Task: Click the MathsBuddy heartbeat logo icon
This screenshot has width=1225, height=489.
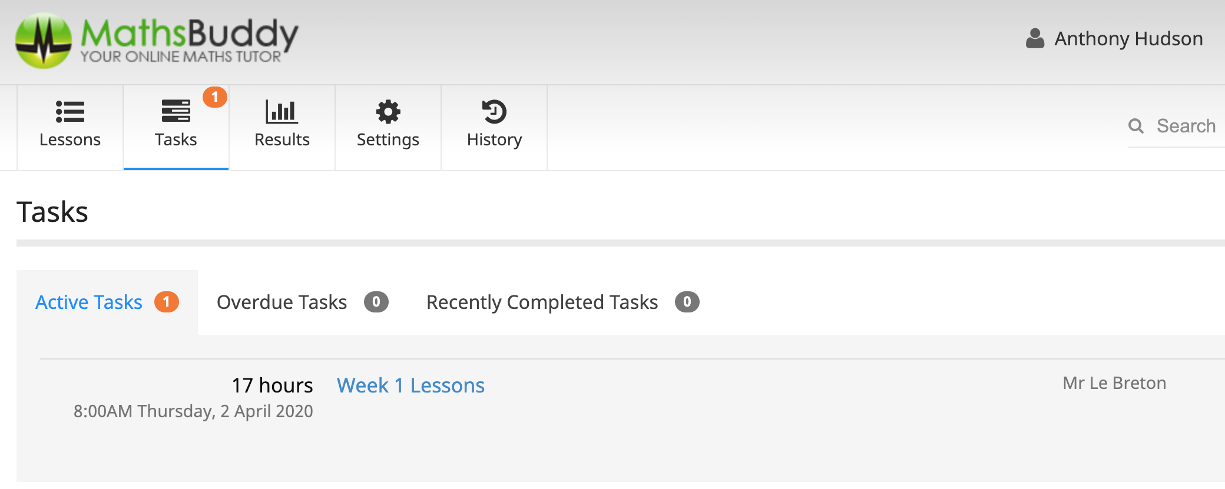Action: click(x=44, y=41)
